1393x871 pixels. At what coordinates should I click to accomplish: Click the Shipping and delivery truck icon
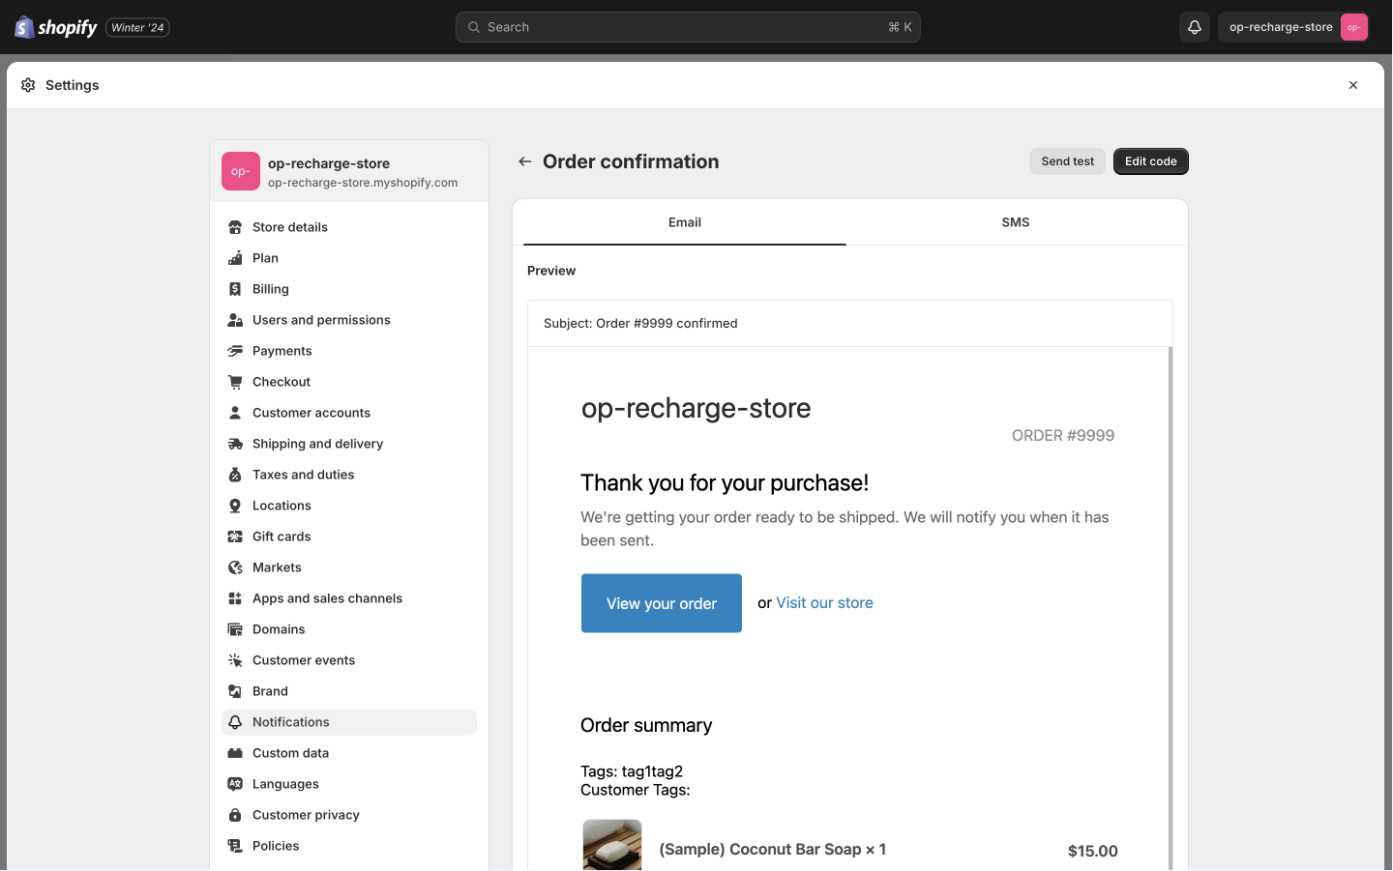(235, 444)
